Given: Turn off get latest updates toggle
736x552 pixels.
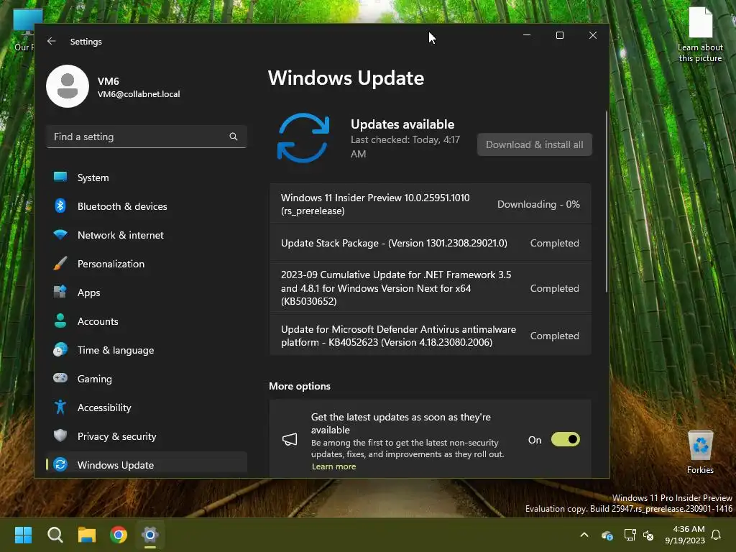Looking at the screenshot, I should (x=566, y=439).
